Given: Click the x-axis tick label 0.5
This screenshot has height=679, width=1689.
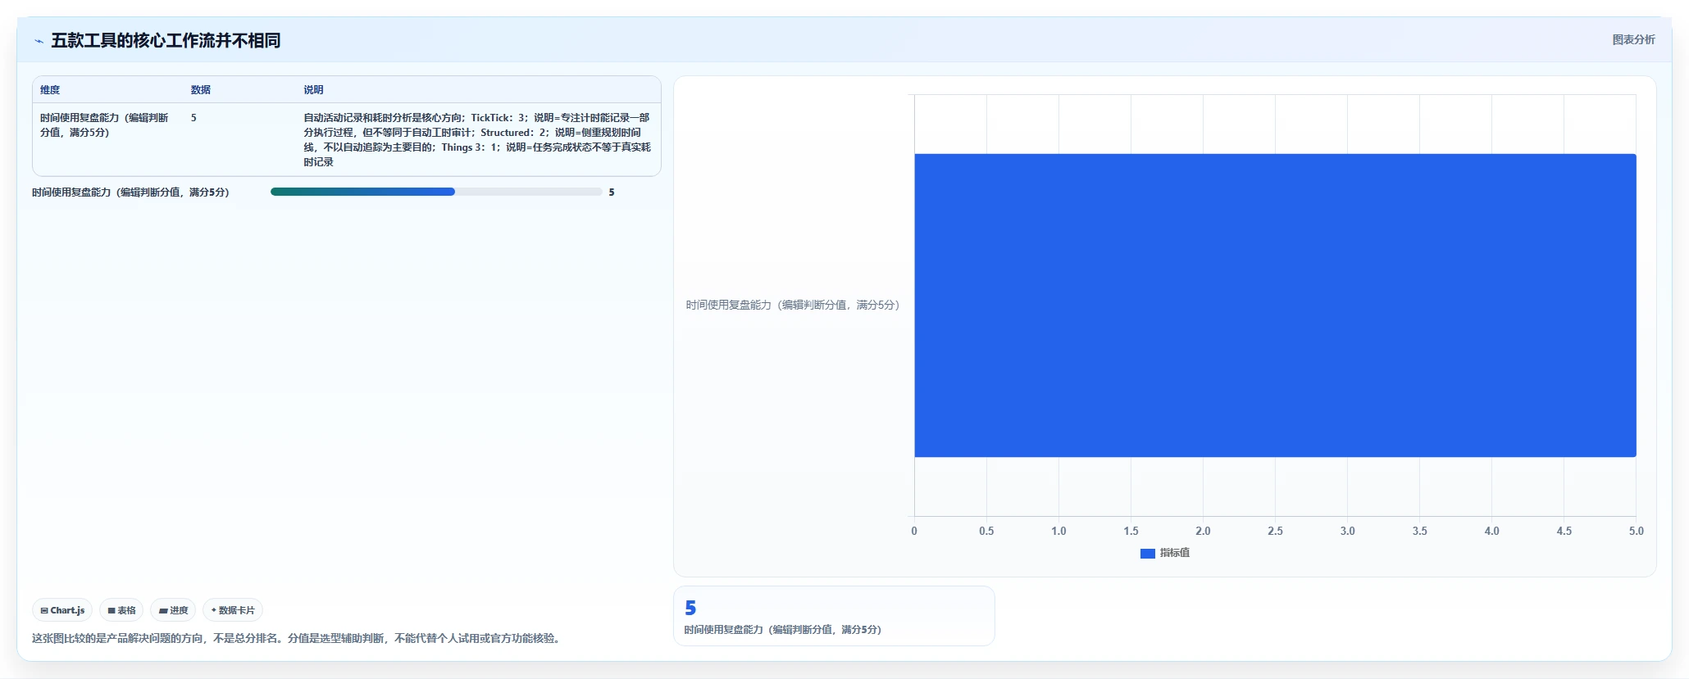Looking at the screenshot, I should point(986,531).
